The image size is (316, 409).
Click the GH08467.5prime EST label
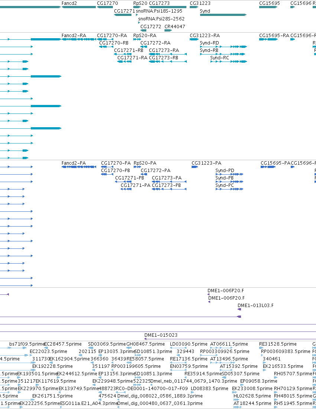[x=146, y=344]
